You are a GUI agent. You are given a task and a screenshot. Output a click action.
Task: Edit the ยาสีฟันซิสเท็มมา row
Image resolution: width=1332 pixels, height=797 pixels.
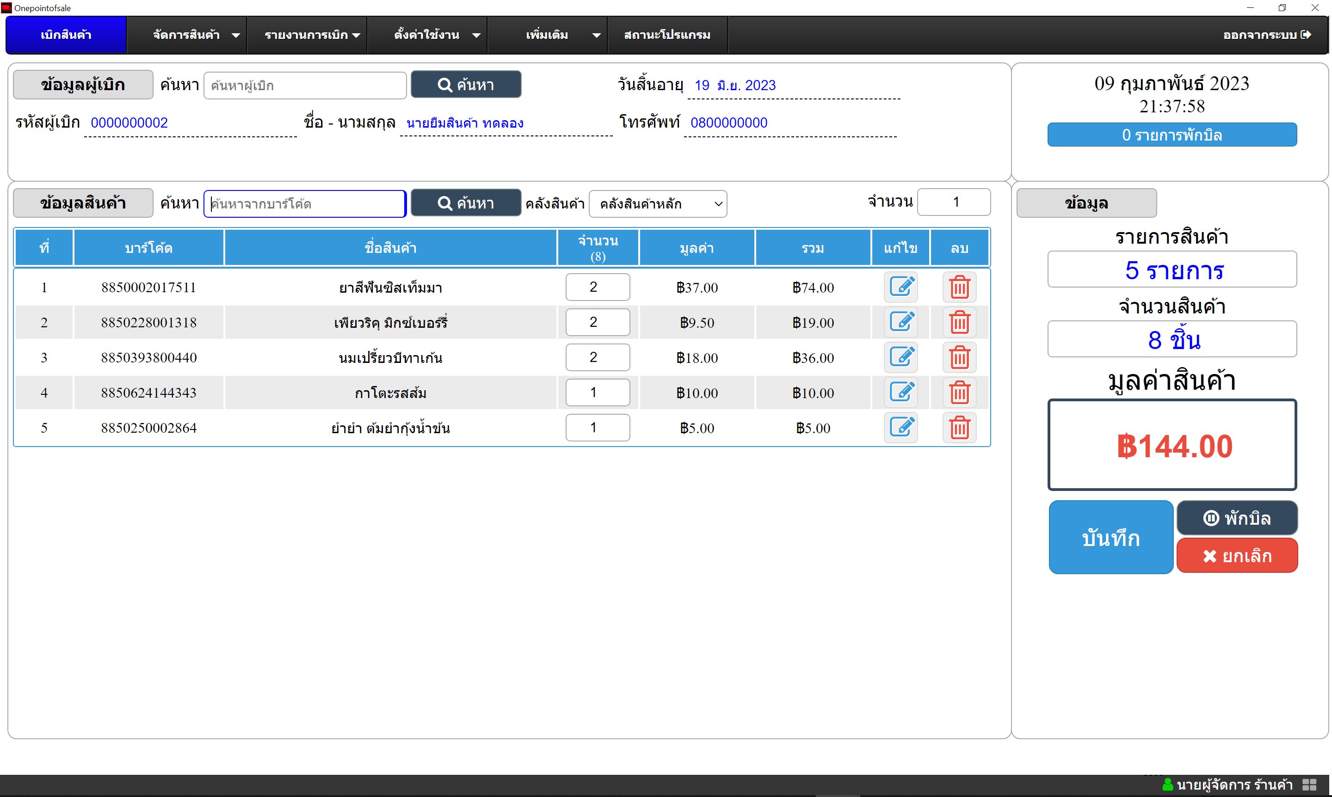pos(900,287)
